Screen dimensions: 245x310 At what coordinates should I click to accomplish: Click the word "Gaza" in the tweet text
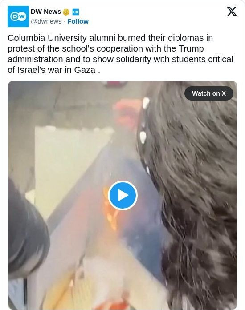85,70
